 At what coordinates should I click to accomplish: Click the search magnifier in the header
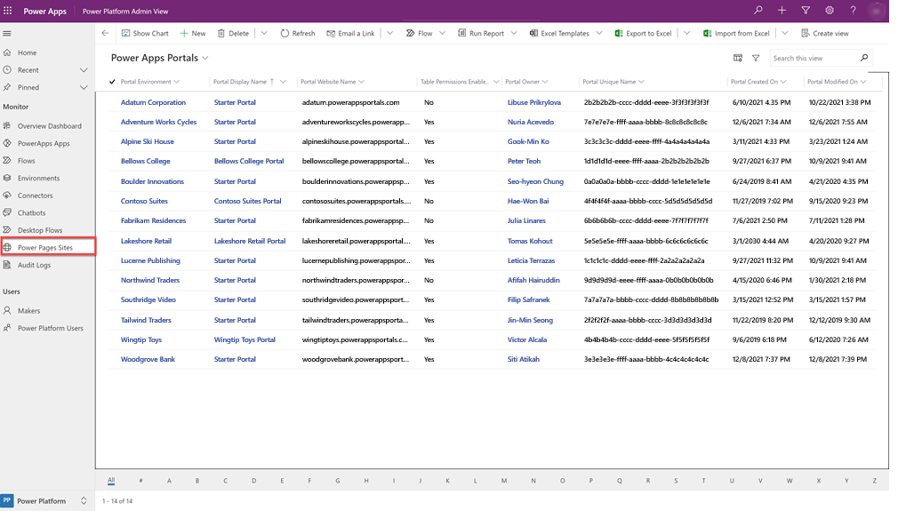(758, 11)
